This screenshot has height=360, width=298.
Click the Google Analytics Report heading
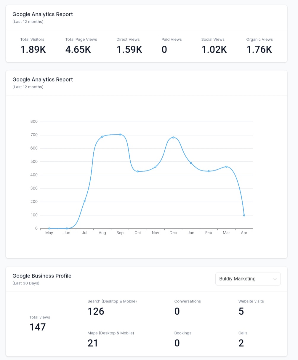(42, 14)
